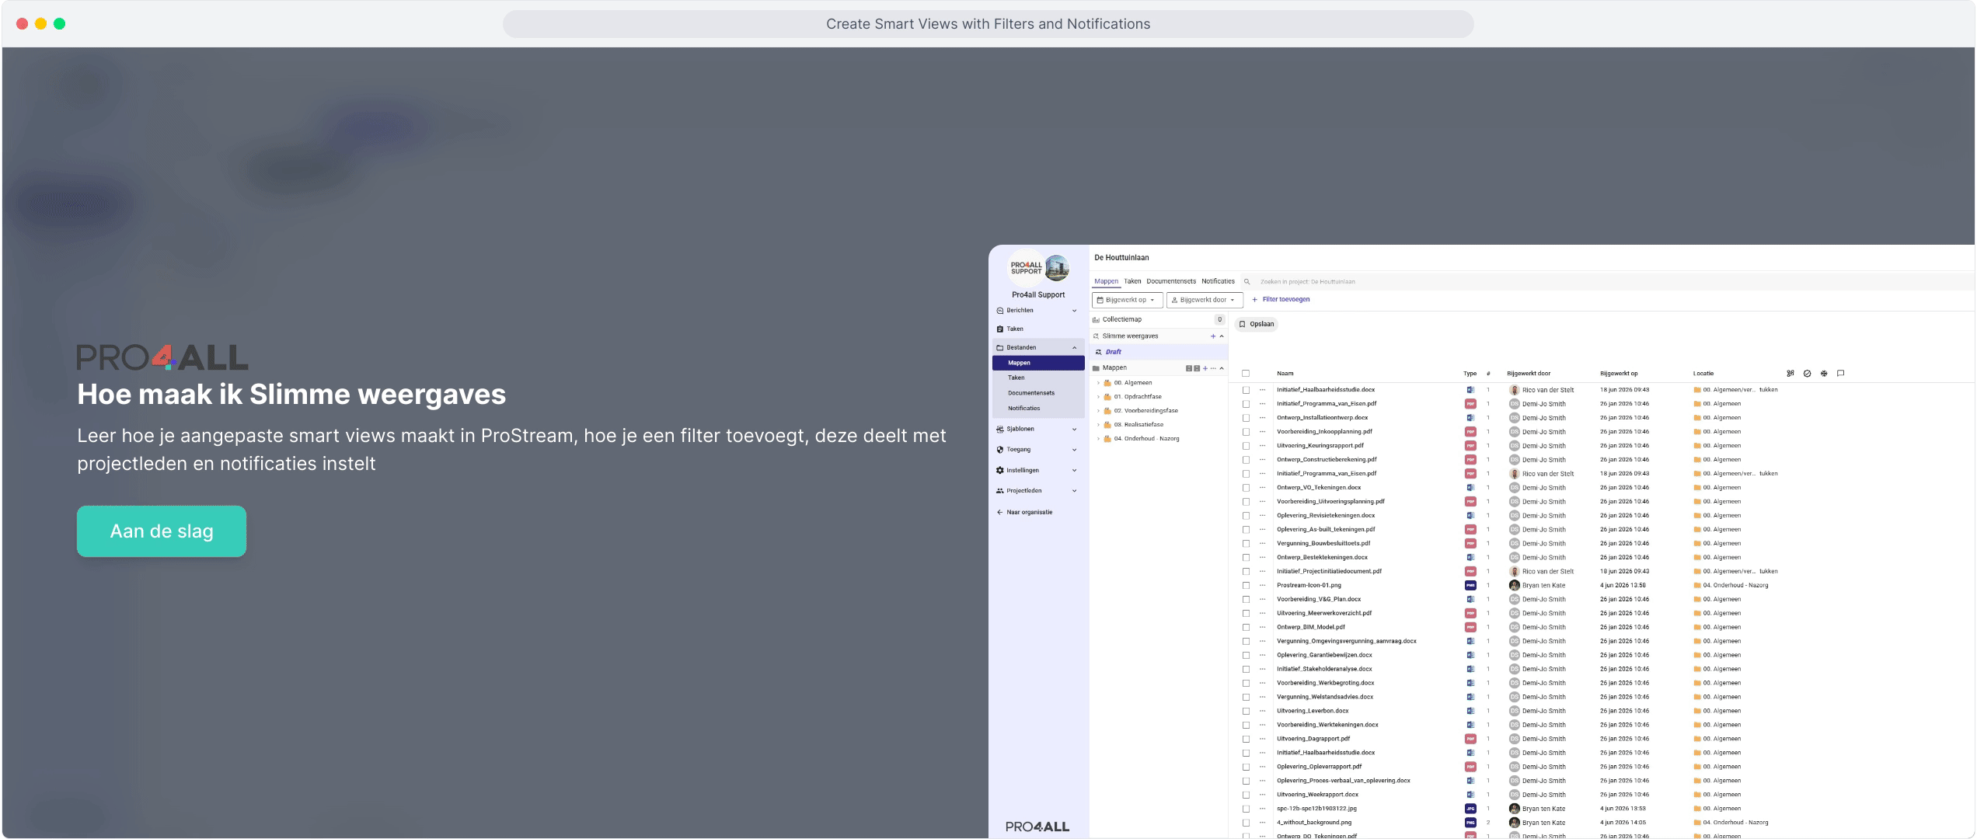Expand the 00. Algemeen folder
Screen dimensions: 1977x839
[x=1098, y=383]
